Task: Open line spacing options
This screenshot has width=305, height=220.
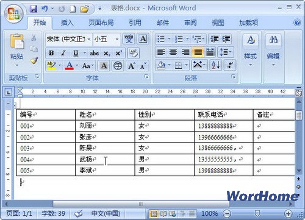Action: point(226,52)
